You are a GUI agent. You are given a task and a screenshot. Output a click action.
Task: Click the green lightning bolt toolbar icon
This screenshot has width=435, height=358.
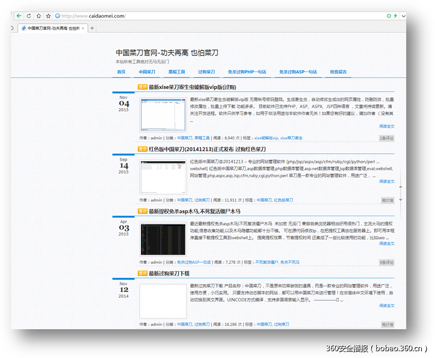(x=396, y=16)
